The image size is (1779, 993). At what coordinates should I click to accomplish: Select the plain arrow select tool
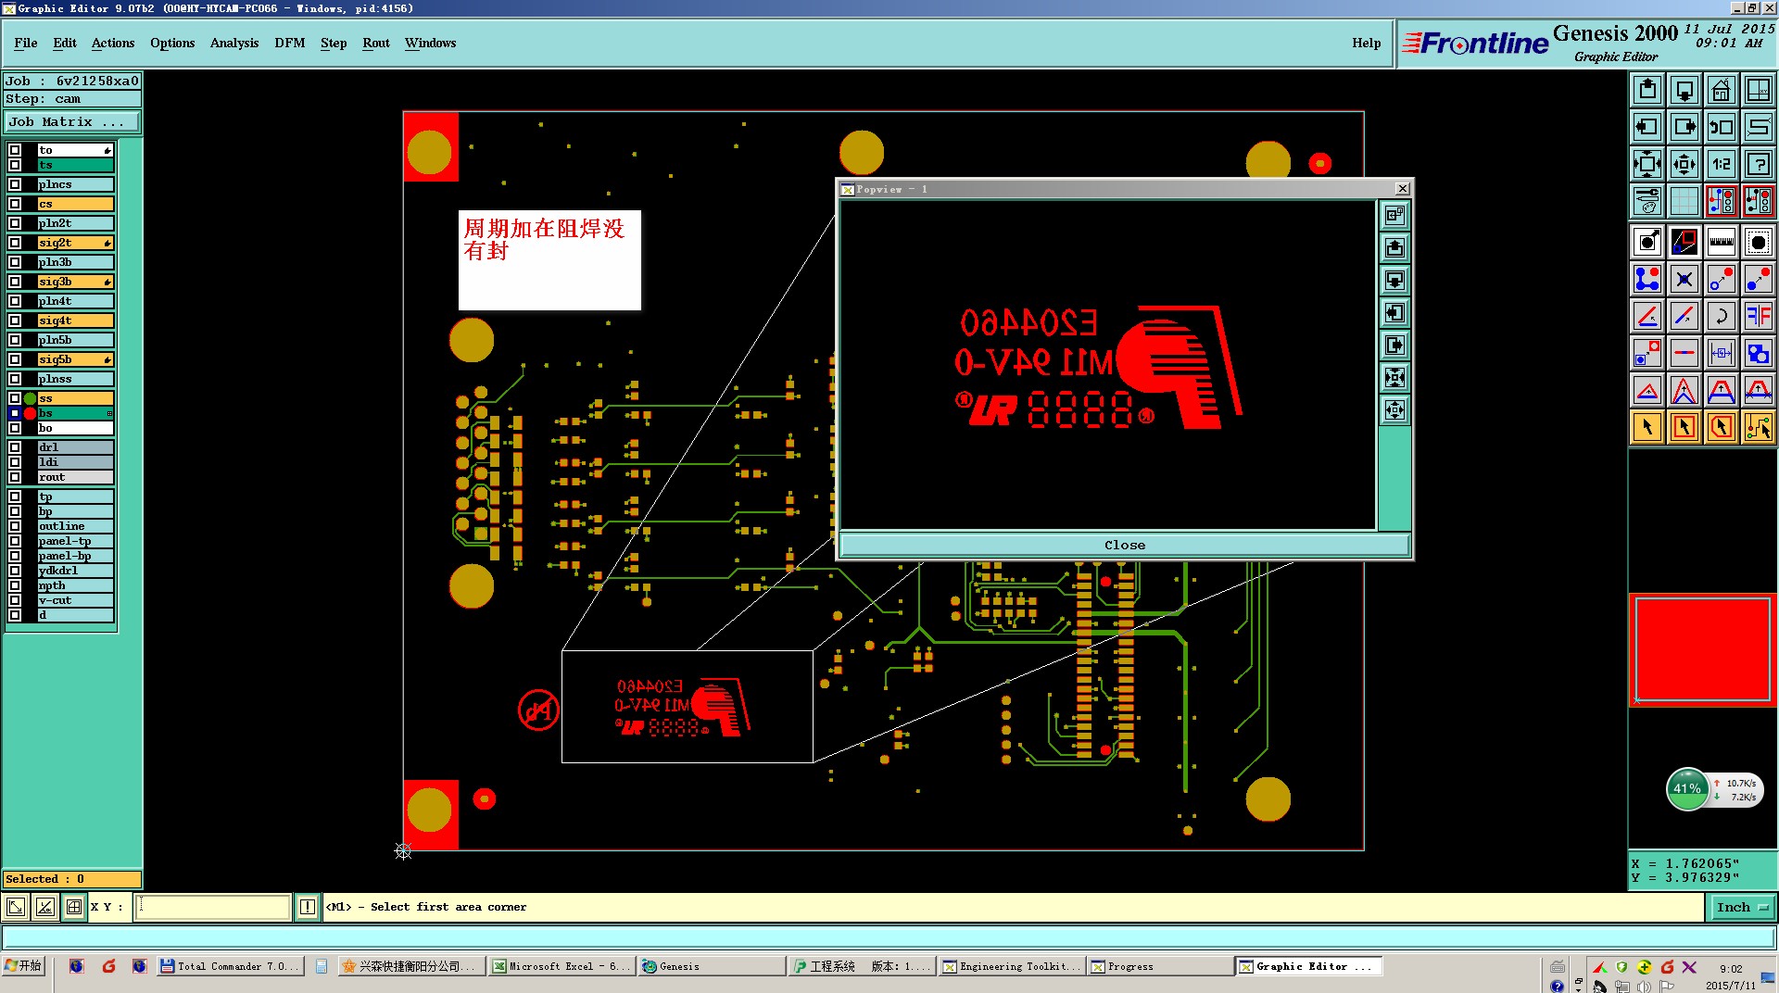pyautogui.click(x=1647, y=427)
